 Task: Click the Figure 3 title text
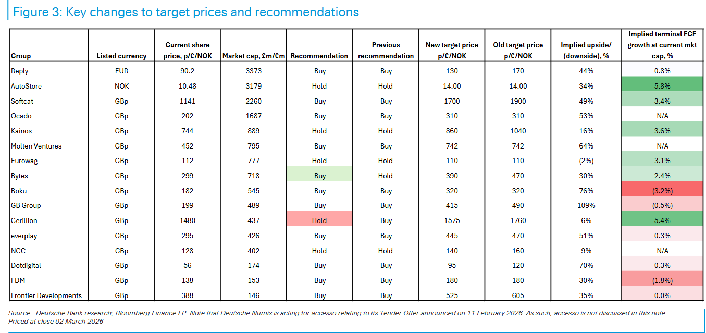[186, 12]
